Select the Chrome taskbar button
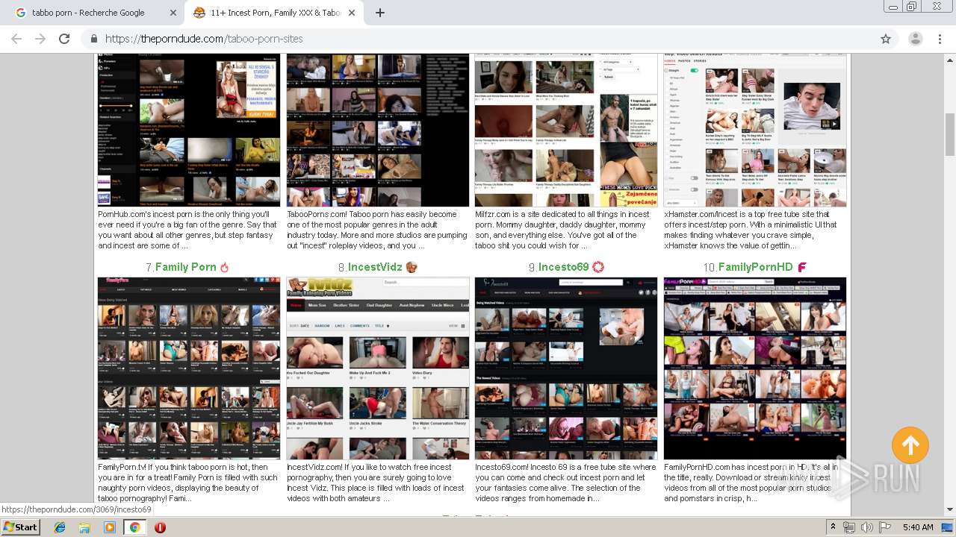 pyautogui.click(x=134, y=527)
